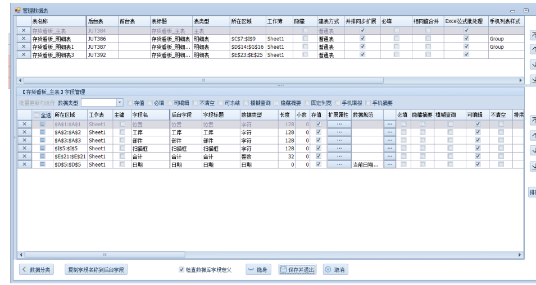The width and height of the screenshot is (536, 285).
Task: Expand 表类型 cell of 存货看板_明细表1
Action: [210, 47]
